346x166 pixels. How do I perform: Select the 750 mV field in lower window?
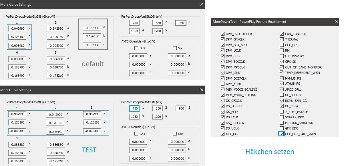coord(134,108)
